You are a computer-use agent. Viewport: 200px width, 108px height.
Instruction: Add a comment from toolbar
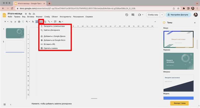(x=55, y=22)
